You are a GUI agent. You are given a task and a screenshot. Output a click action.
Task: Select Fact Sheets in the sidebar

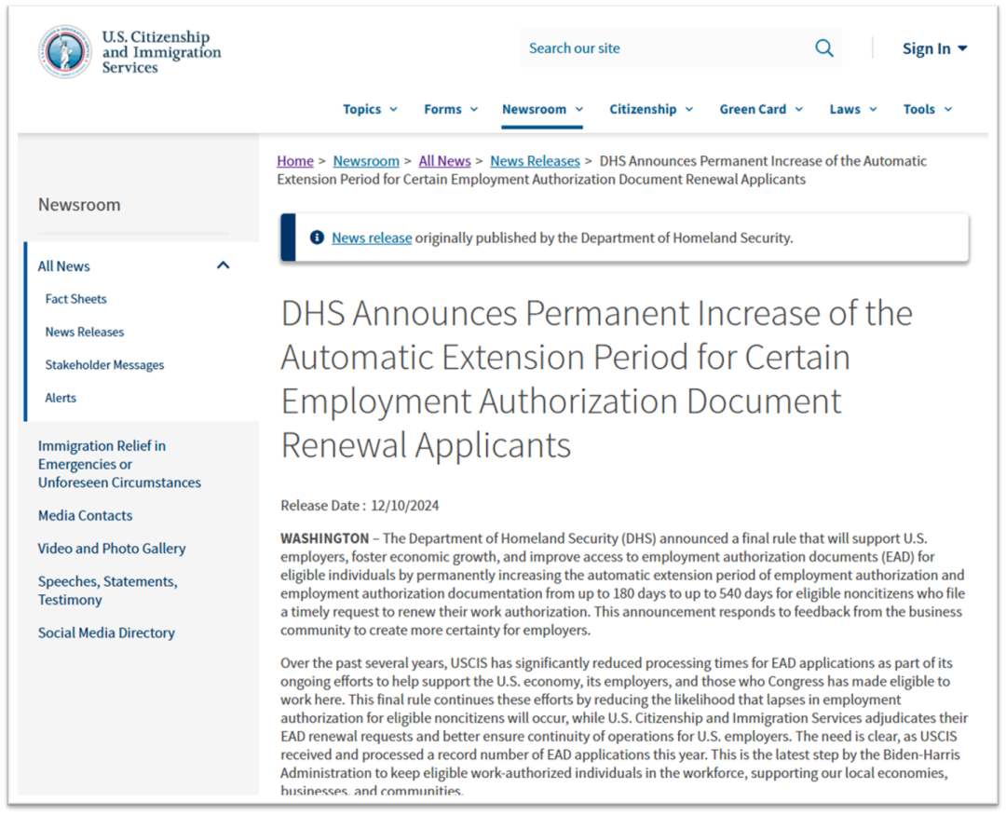pyautogui.click(x=75, y=299)
